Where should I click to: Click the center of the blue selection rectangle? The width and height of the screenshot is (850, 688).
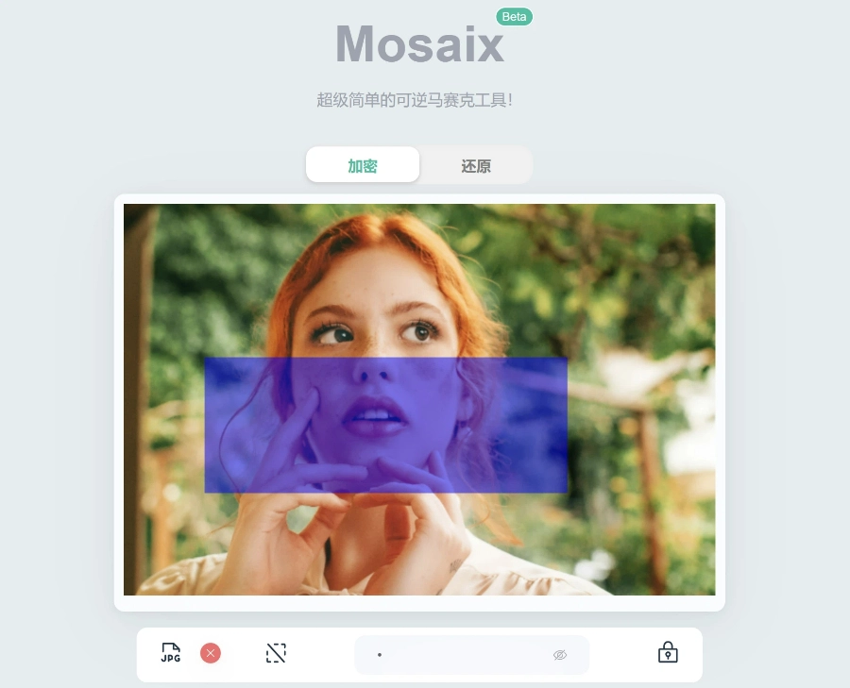386,426
